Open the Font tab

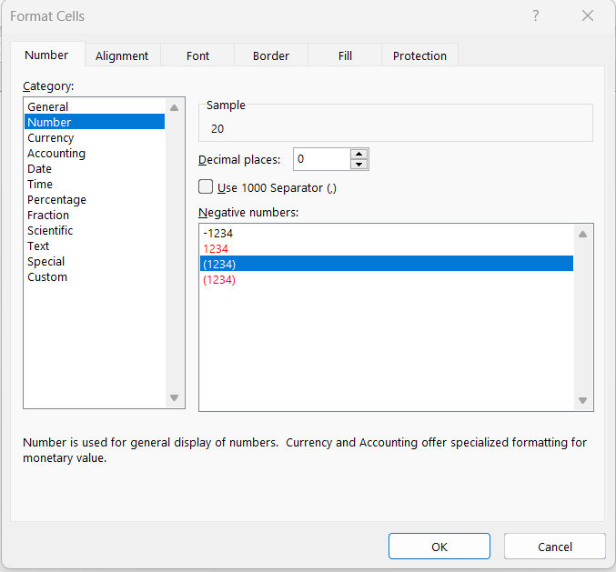coord(197,55)
